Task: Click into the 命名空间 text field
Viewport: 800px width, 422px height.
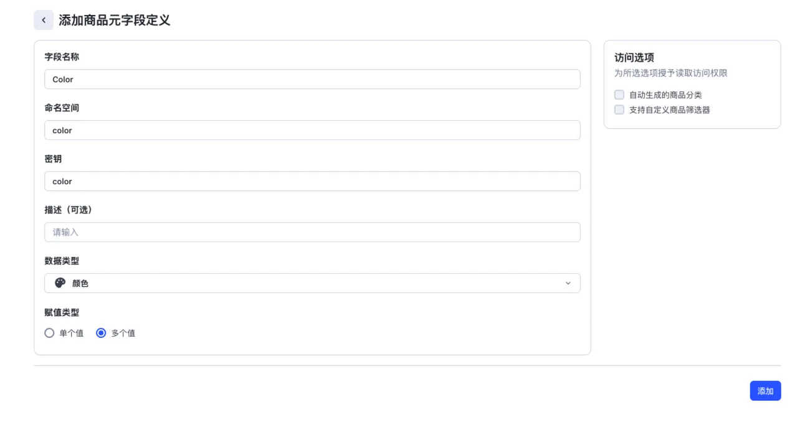Action: pyautogui.click(x=312, y=130)
